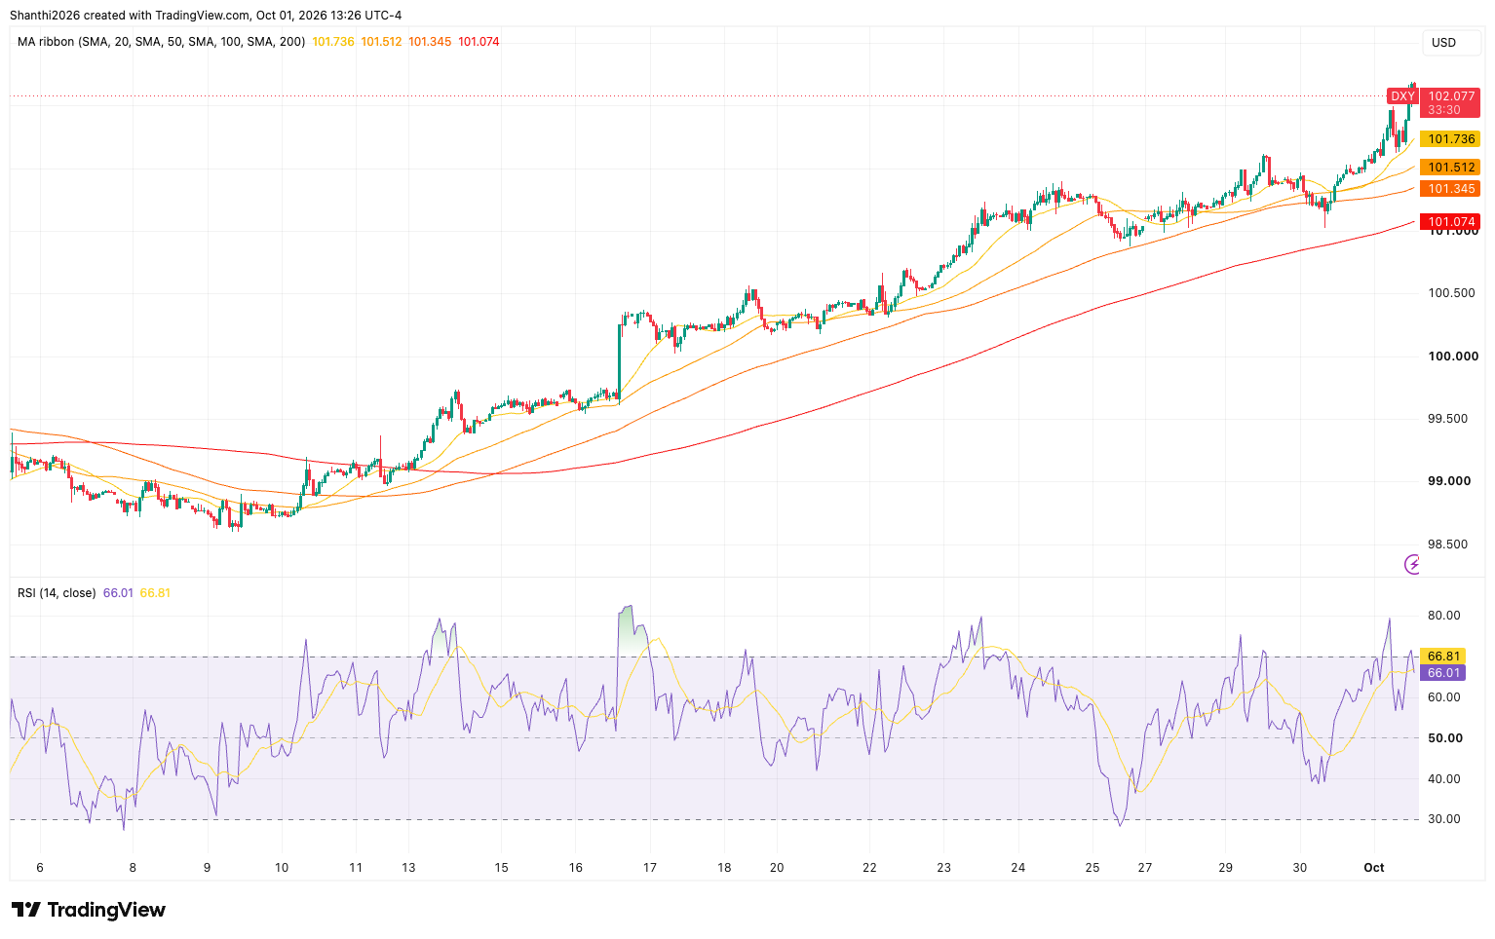Viewport: 1495px width, 939px height.
Task: Click the 80.00 RSI axis label
Action: point(1444,616)
